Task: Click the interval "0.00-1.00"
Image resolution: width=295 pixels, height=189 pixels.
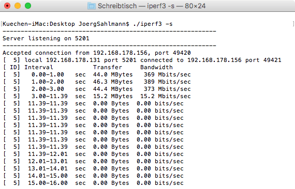Action: pyautogui.click(x=48, y=74)
